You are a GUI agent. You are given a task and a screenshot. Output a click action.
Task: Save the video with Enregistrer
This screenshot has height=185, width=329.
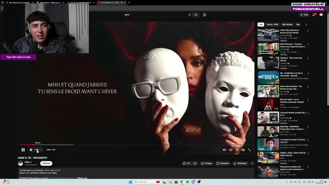(223, 163)
